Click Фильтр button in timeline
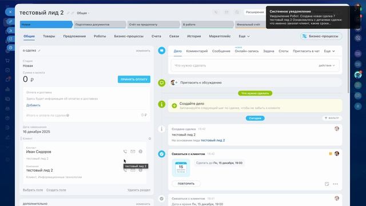This screenshot has height=206, width=366. click(x=332, y=118)
